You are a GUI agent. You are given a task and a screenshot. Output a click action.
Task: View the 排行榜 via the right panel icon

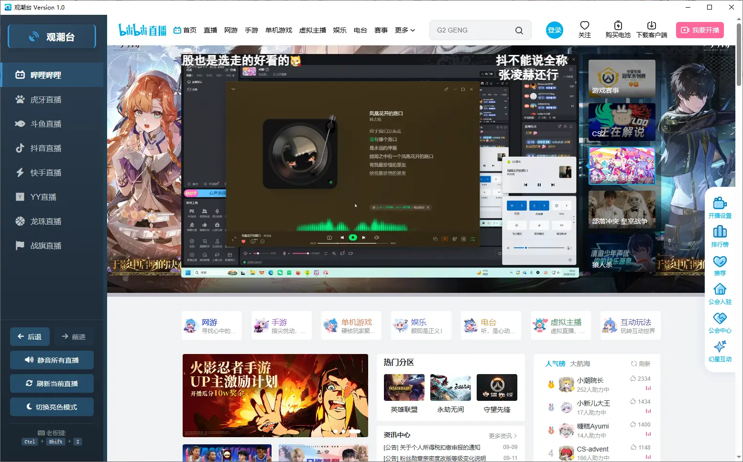[x=720, y=235]
